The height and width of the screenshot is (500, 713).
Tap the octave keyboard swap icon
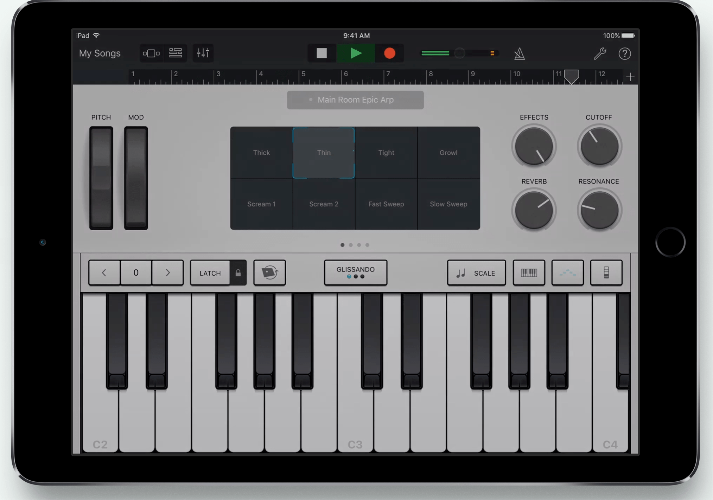[269, 273]
